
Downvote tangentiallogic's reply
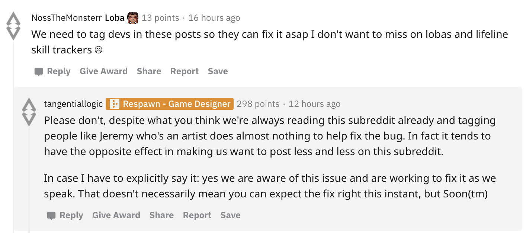point(29,119)
